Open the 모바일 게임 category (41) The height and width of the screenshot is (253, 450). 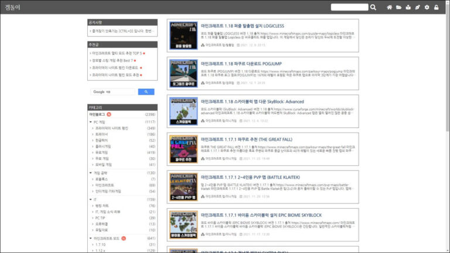point(103,165)
